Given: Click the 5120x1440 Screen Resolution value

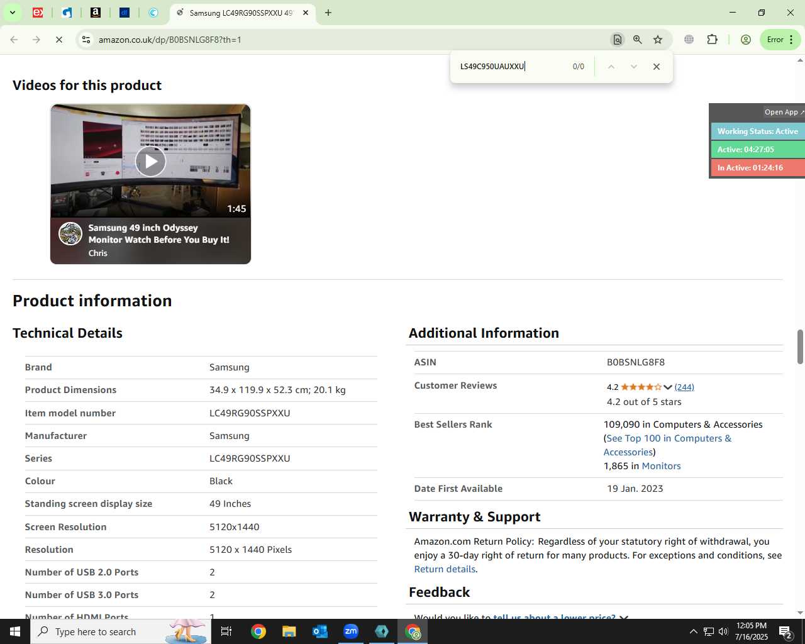Looking at the screenshot, I should [x=235, y=527].
